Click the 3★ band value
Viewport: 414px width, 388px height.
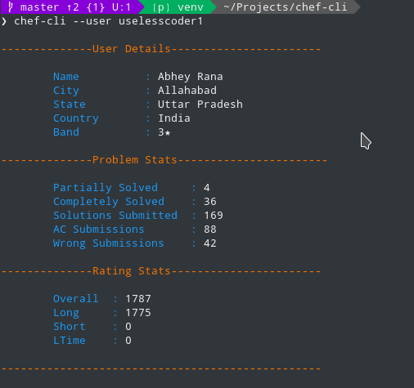coord(164,132)
